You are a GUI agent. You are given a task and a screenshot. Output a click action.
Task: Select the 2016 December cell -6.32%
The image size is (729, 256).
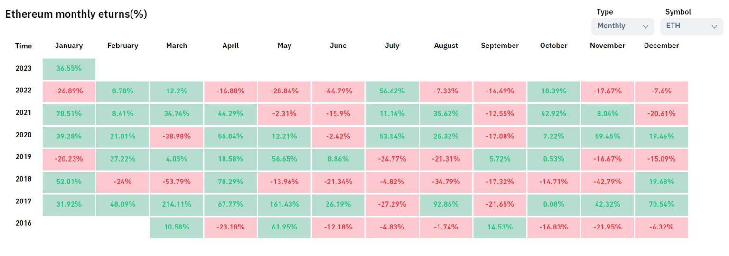(x=661, y=227)
